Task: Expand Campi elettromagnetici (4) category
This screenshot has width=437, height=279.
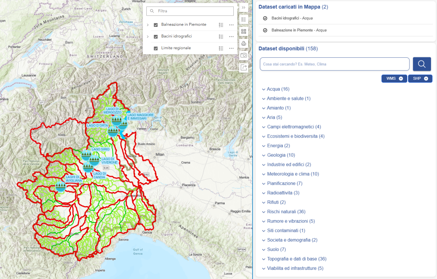Action: click(x=291, y=127)
